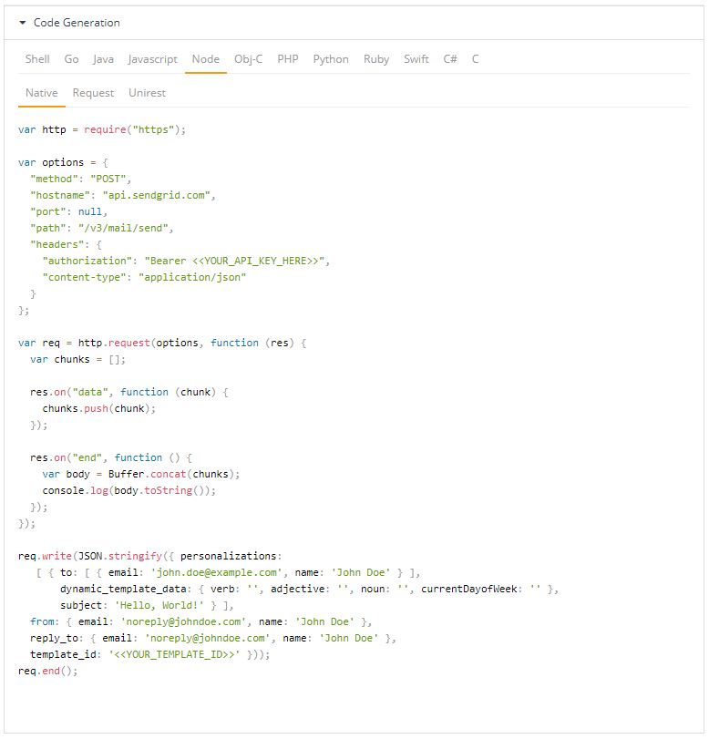Screen dimensions: 709x739
Task: Select the C language tab
Action: [475, 59]
